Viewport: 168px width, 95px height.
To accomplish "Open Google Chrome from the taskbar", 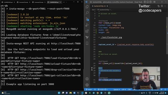I will [x=97, y=93].
